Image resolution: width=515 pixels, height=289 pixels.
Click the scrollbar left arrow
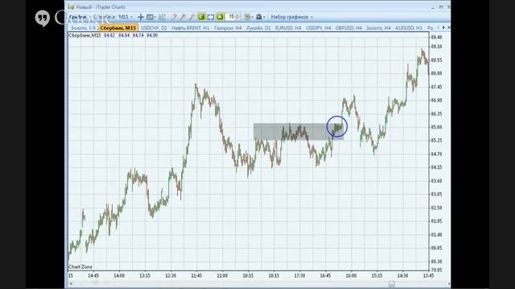(x=72, y=283)
